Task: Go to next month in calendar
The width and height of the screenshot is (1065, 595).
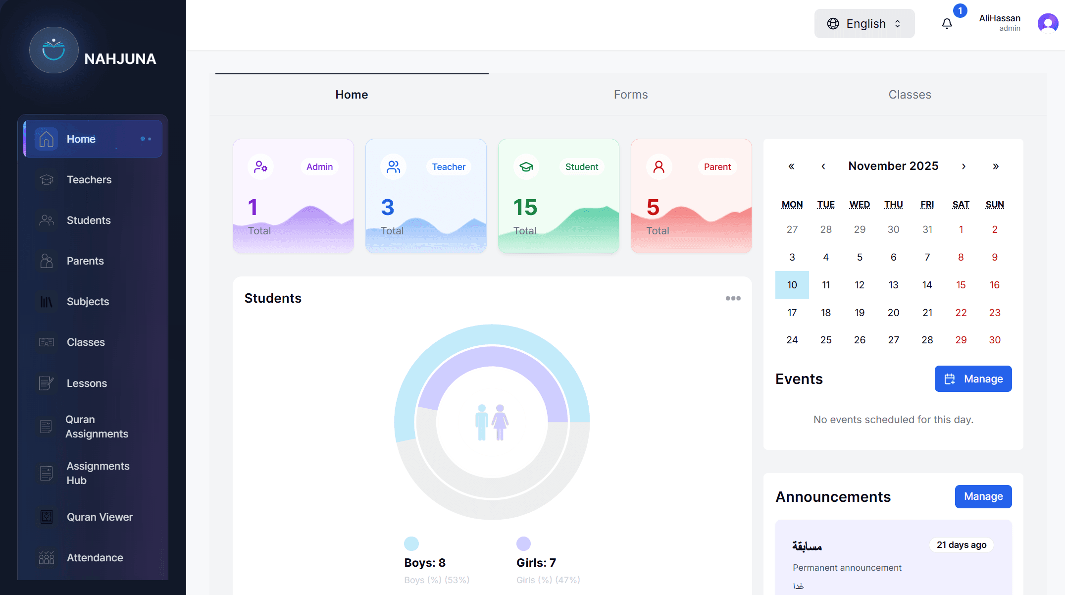Action: click(x=964, y=166)
